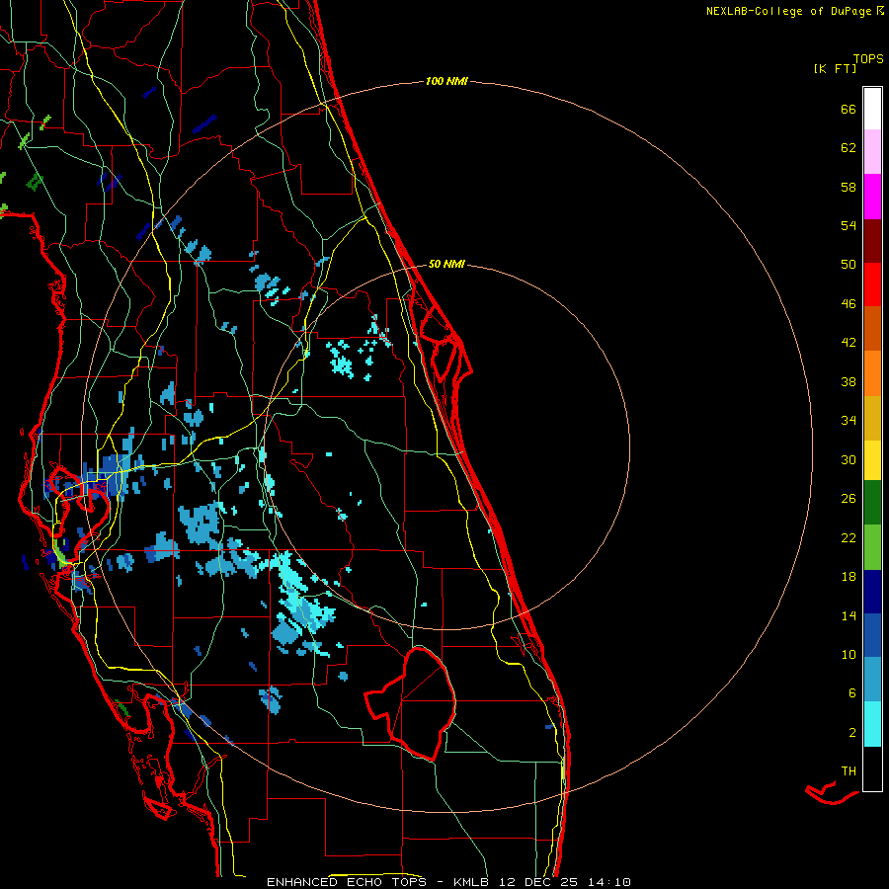Click the '14:10' timestamp text
The image size is (889, 889).
pyautogui.click(x=608, y=882)
